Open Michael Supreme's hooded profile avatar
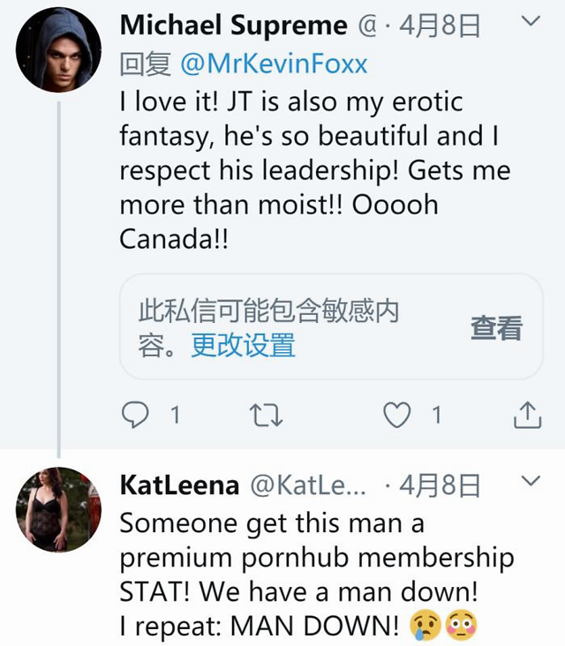The image size is (565, 646). point(58,50)
